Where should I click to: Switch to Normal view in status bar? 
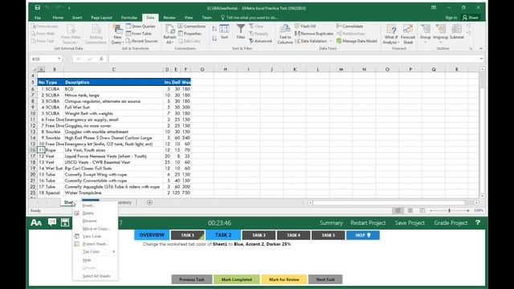(398, 210)
